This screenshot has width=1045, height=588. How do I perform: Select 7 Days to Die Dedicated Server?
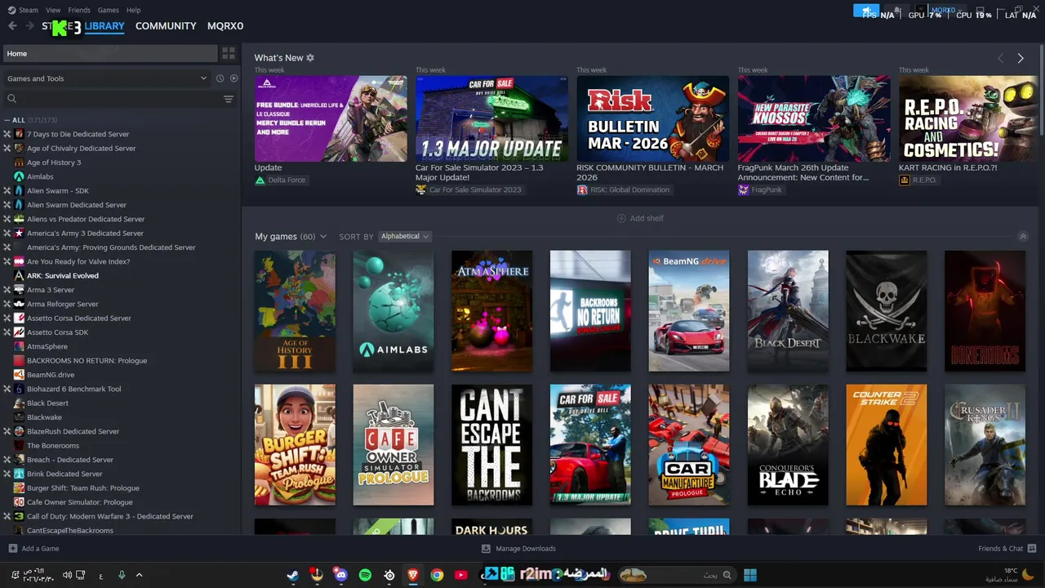[x=78, y=134]
